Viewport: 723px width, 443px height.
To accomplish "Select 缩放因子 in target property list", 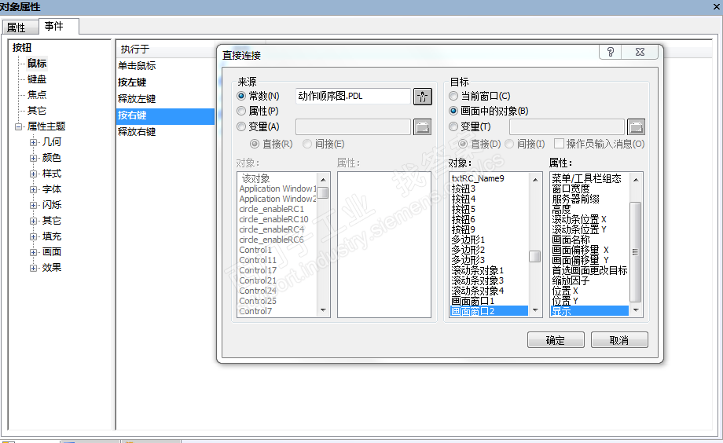I will [589, 280].
